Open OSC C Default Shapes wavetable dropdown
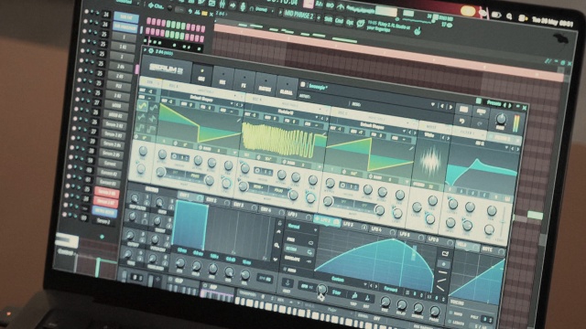The height and width of the screenshot is (329, 586). tap(374, 125)
